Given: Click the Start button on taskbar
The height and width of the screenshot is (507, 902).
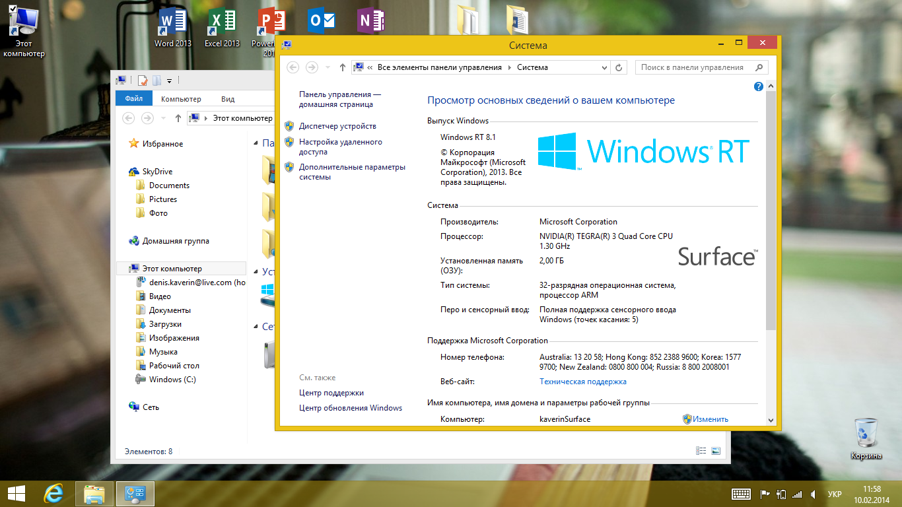Looking at the screenshot, I should (17, 493).
